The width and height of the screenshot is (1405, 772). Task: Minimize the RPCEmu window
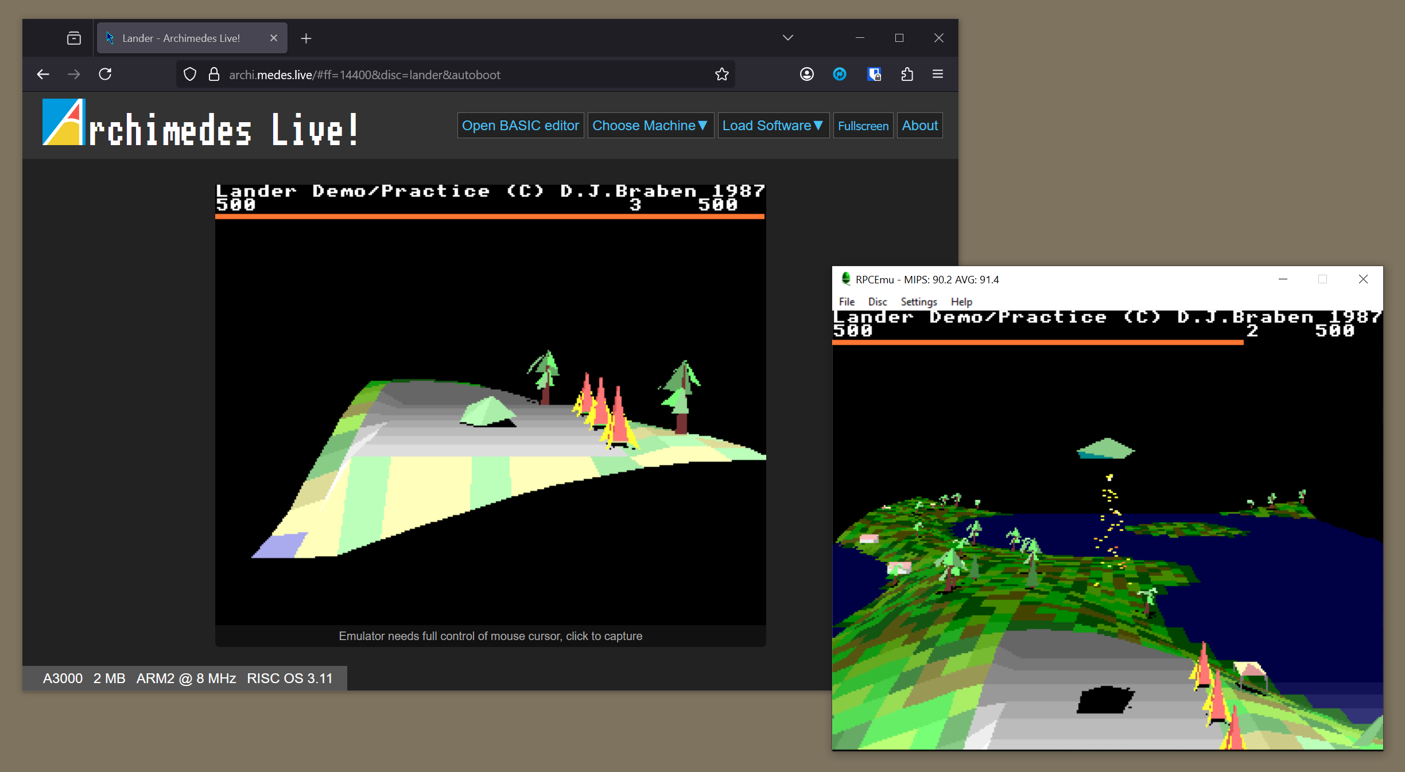[1283, 279]
